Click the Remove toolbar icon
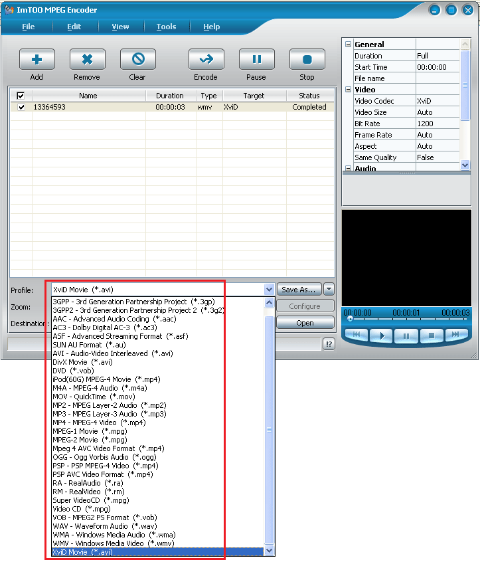 88,59
